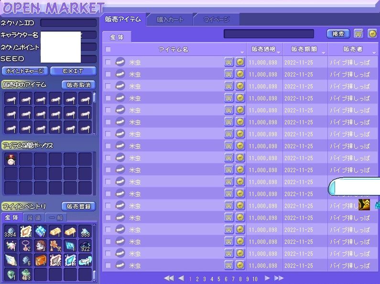
Task: Open the 販売価格 column sort arrow
Action: coord(278,52)
